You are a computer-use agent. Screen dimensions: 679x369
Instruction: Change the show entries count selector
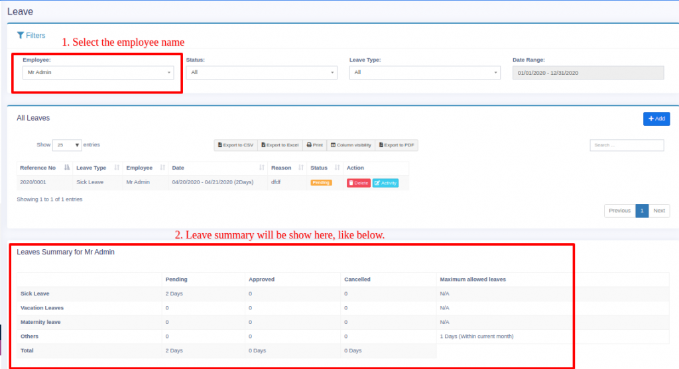pyautogui.click(x=67, y=145)
